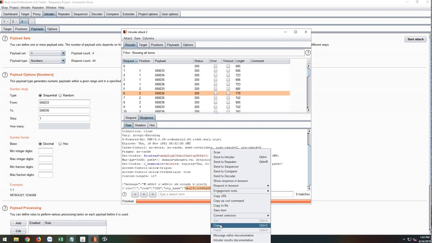Go to next search match arrow
Screen dimensions: 432x243
pos(153,194)
